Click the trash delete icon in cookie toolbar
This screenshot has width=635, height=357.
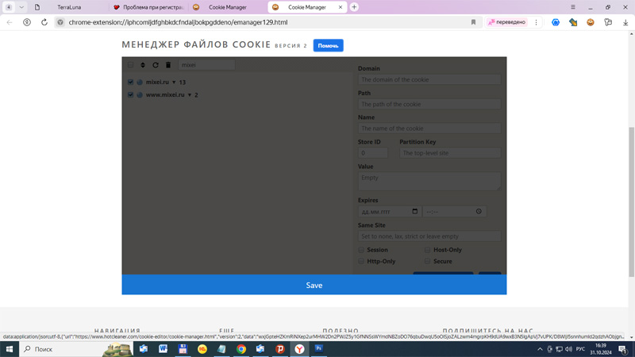[x=168, y=65]
